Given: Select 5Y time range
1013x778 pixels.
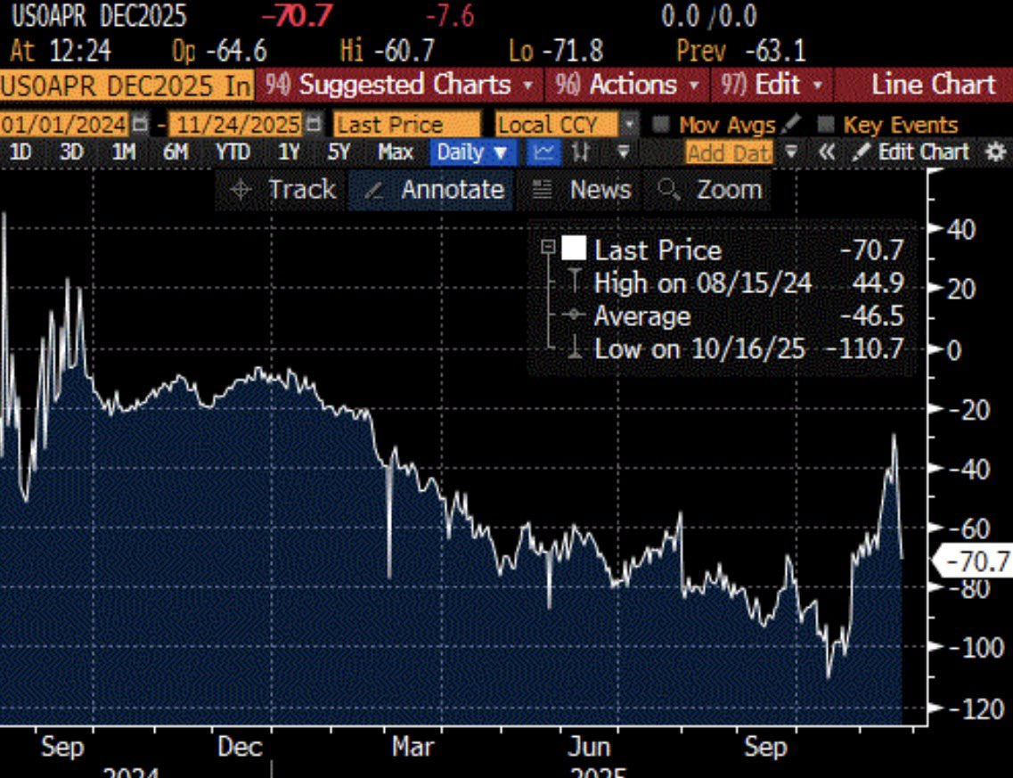Looking at the screenshot, I should tap(339, 152).
